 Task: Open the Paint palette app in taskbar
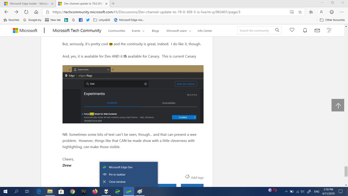[140, 191]
